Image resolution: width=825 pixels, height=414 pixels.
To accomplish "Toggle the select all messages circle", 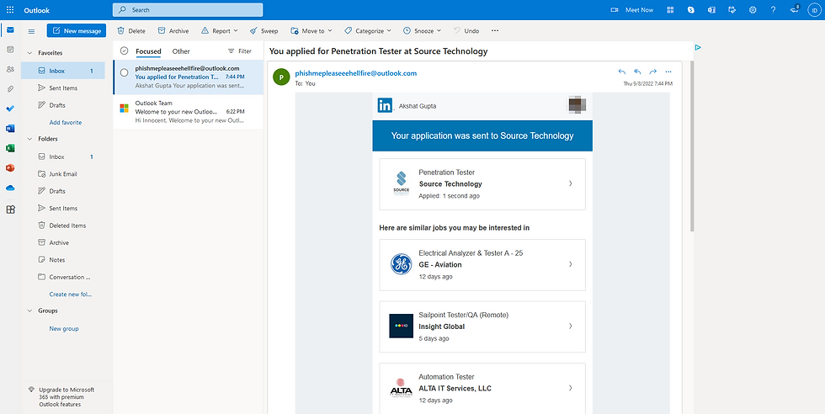I will click(x=125, y=51).
